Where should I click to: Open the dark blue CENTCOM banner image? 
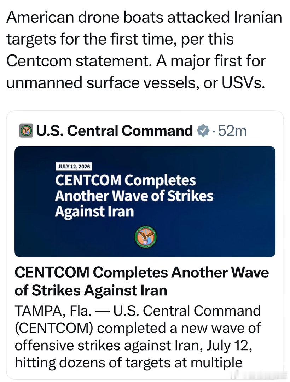click(145, 202)
